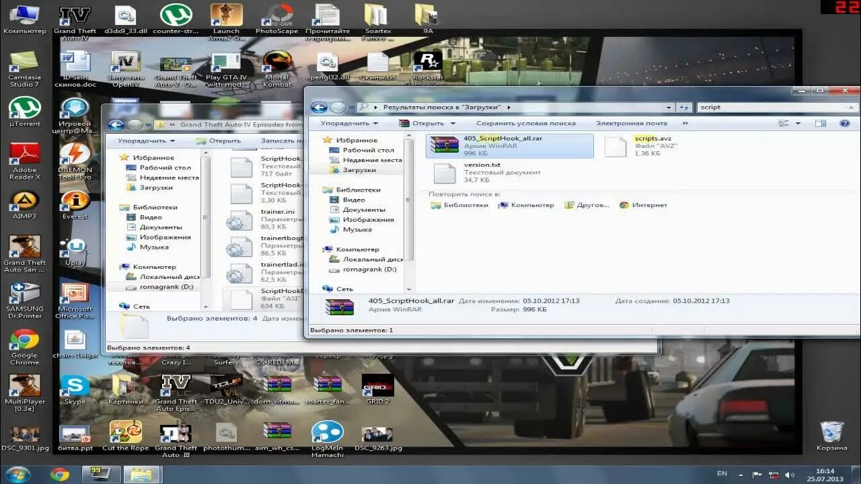
Task: Open LogMeIn Hamachi desktop icon
Action: pos(328,440)
